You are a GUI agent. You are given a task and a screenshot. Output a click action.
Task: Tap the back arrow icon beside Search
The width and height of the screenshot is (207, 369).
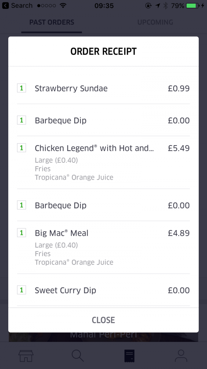click(5, 6)
